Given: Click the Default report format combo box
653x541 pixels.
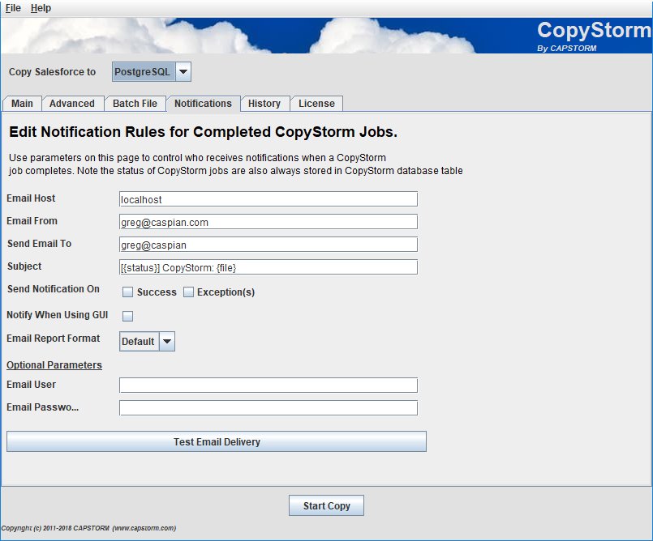Looking at the screenshot, I should [139, 342].
